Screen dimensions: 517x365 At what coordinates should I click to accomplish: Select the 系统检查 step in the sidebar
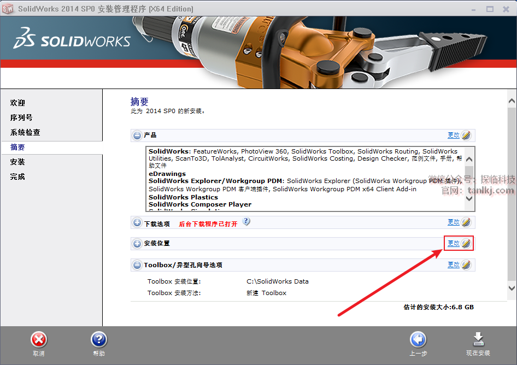[x=25, y=133]
